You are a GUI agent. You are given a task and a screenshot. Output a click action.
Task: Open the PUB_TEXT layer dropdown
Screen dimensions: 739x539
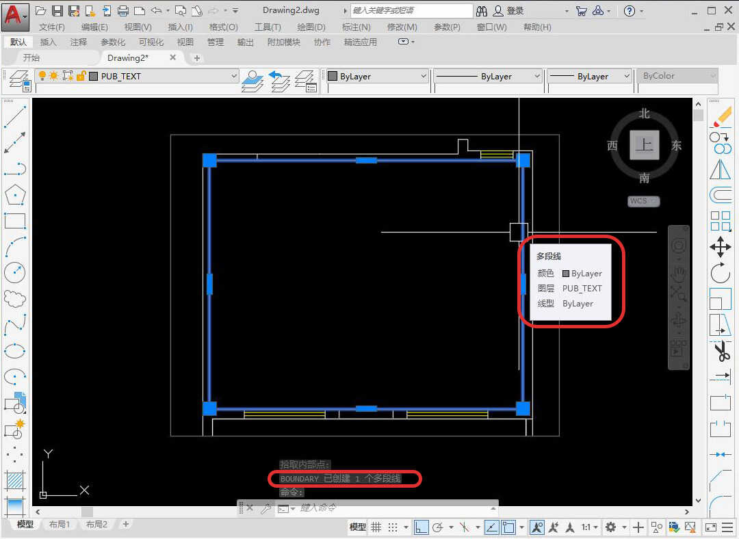pos(233,76)
